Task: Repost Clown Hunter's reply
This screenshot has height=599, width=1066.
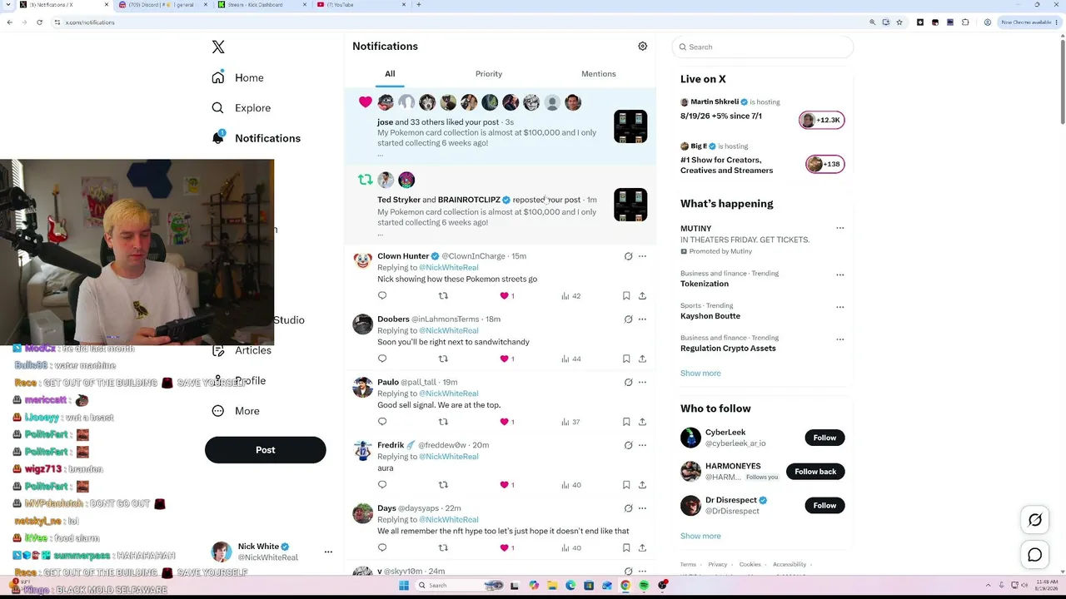Action: (443, 296)
